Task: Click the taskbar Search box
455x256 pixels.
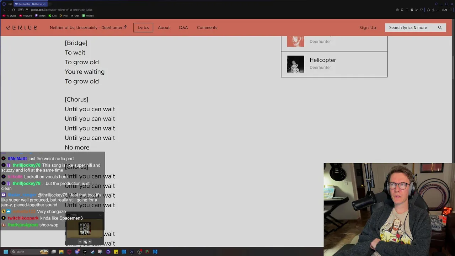Action: 30,252
